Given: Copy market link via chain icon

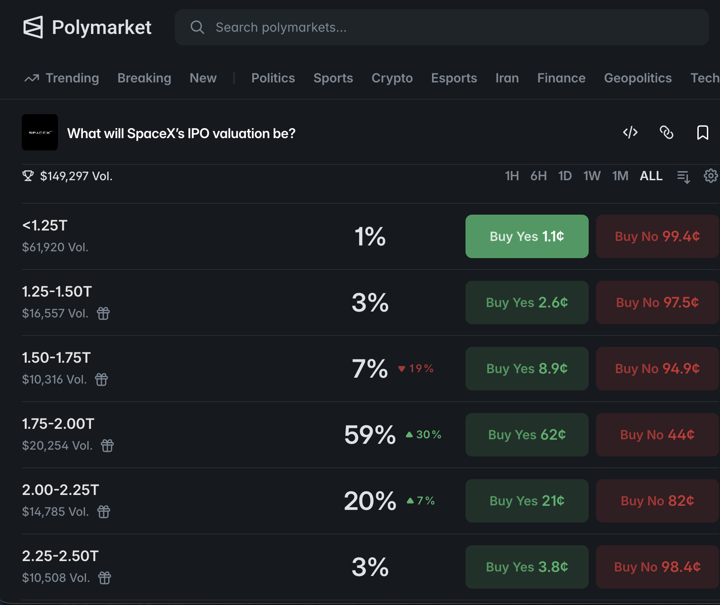Looking at the screenshot, I should pos(667,132).
